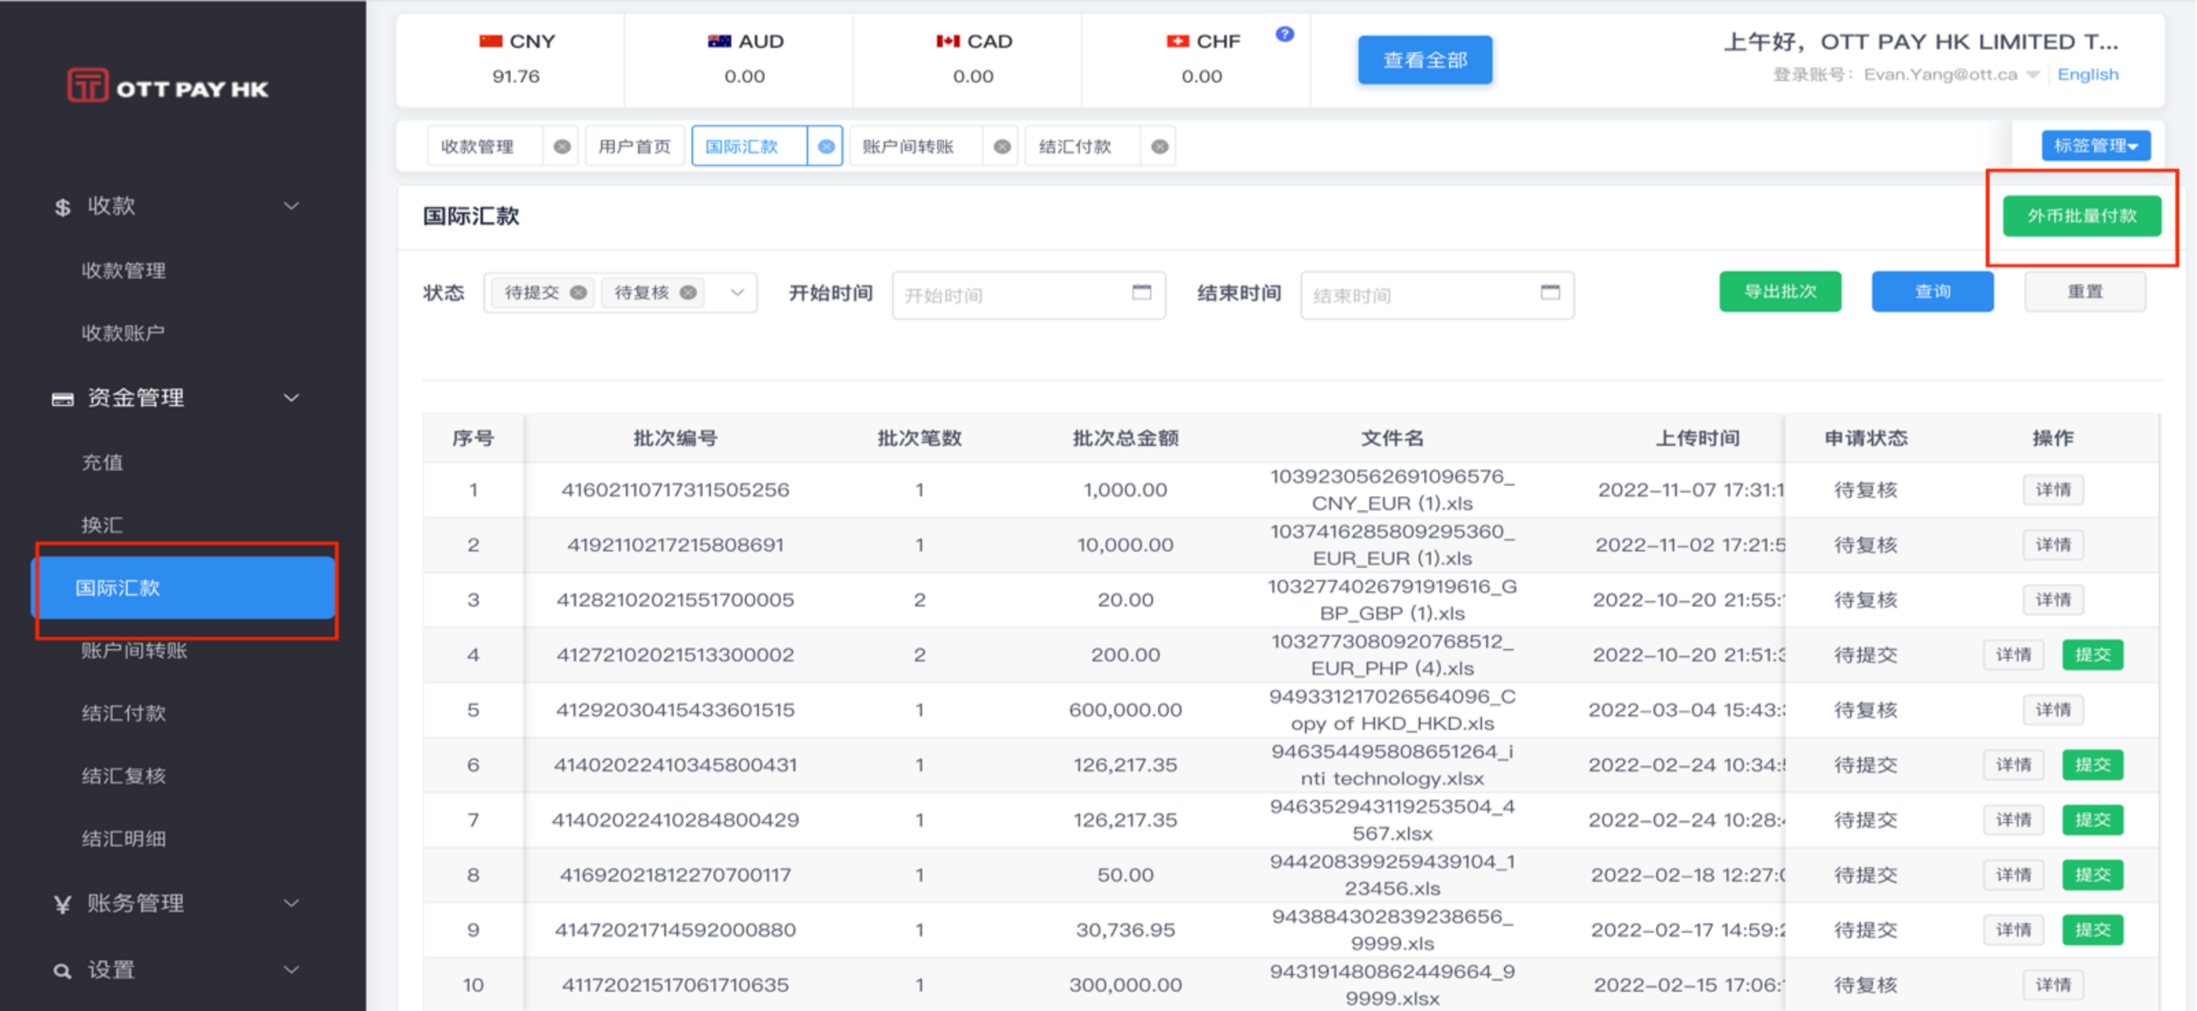The height and width of the screenshot is (1011, 2197).
Task: Open 结汇付款 in the sidebar
Action: pyautogui.click(x=124, y=713)
